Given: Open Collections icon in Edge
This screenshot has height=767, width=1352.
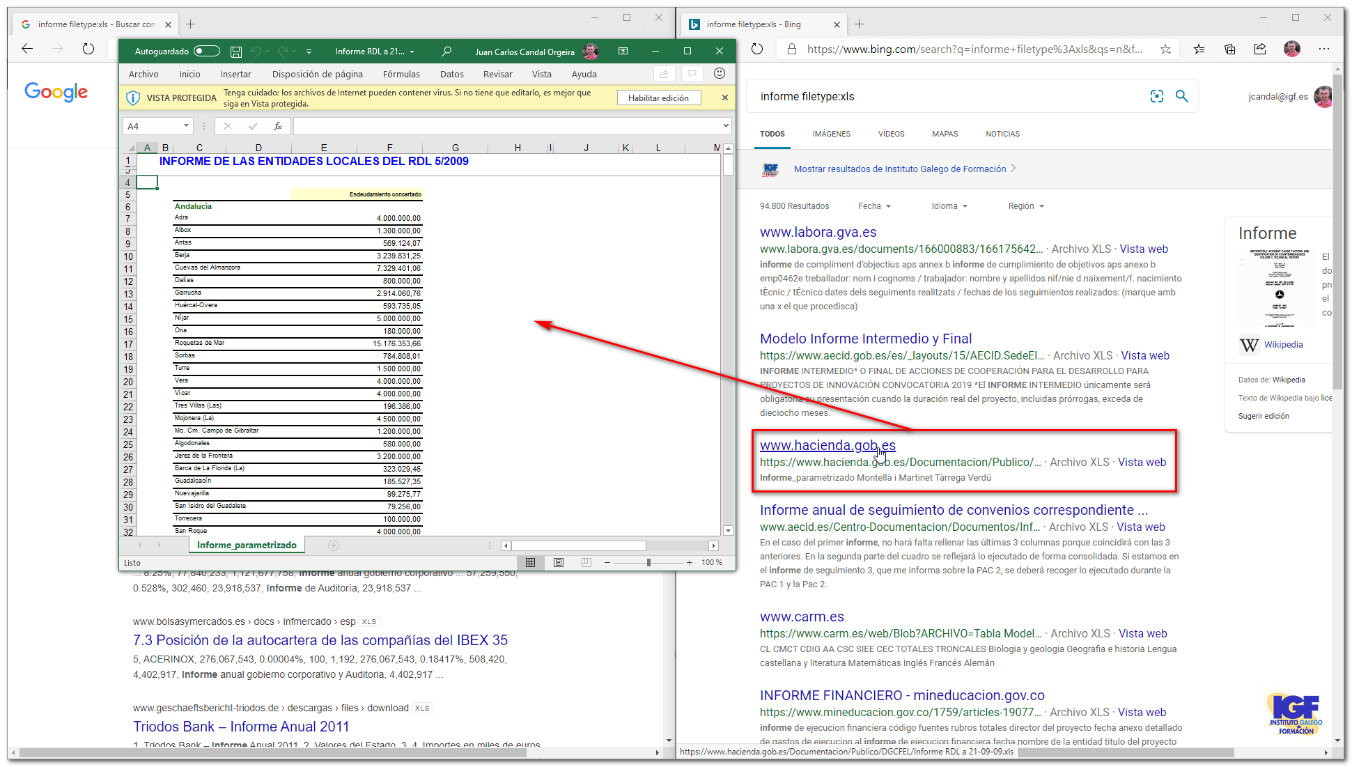Looking at the screenshot, I should coord(1229,49).
